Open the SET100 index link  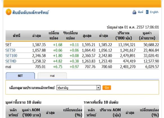[11, 56]
